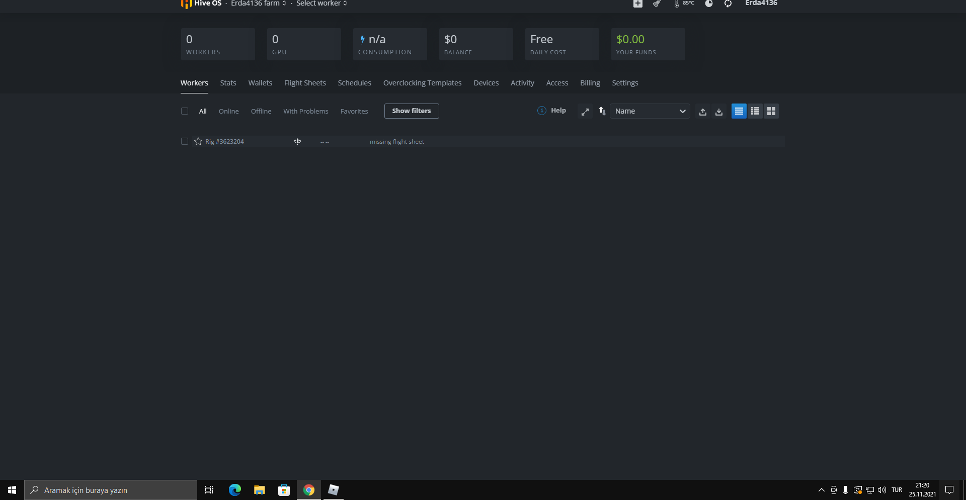The height and width of the screenshot is (500, 966).
Task: Click the upload export icon
Action: [x=703, y=112]
